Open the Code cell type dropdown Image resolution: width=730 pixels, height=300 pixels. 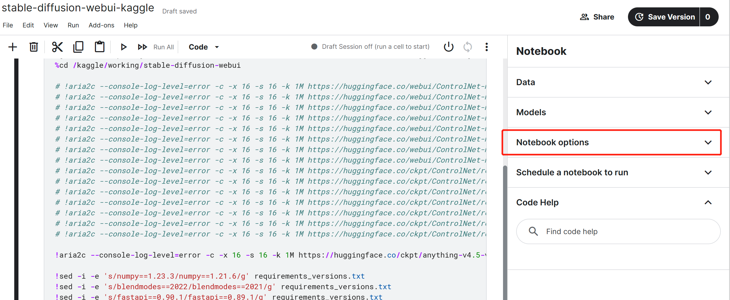[204, 47]
